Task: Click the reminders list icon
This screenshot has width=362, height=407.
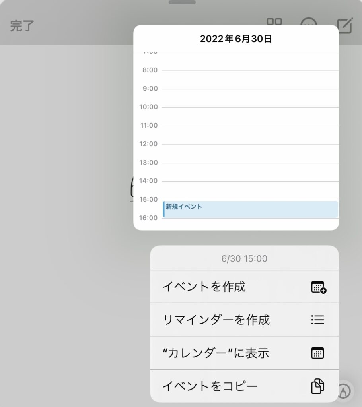Action: pyautogui.click(x=317, y=320)
